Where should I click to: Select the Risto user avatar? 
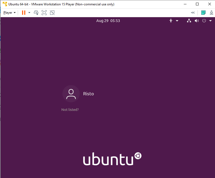pyautogui.click(x=71, y=94)
